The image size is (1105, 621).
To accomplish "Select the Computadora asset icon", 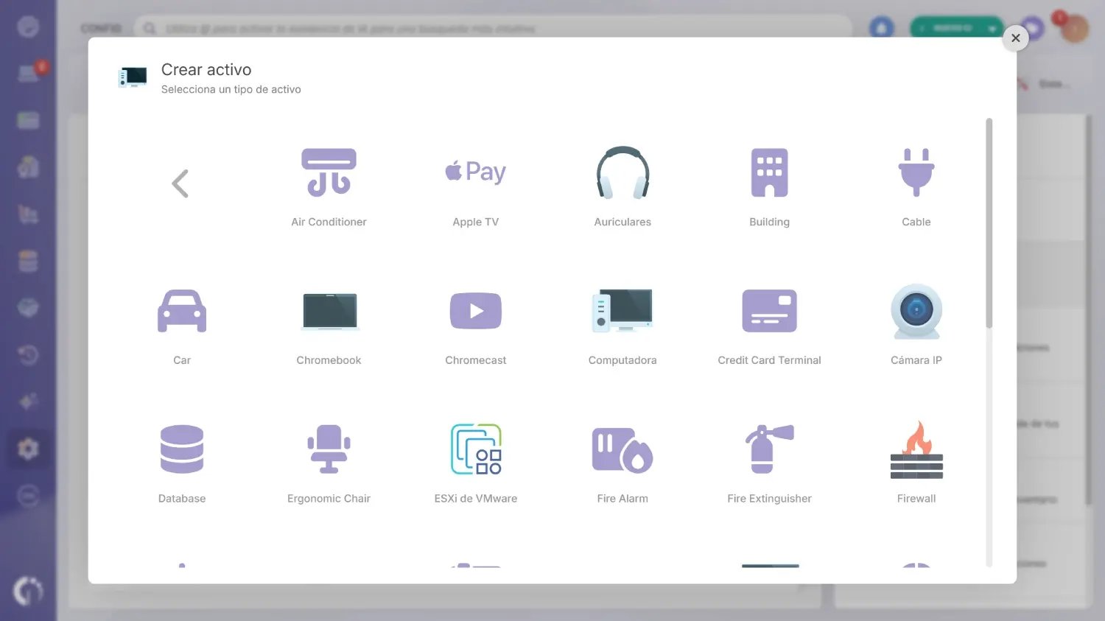I will pyautogui.click(x=622, y=310).
